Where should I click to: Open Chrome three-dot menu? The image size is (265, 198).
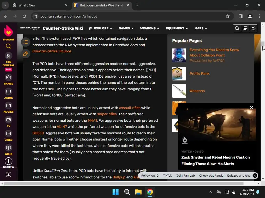(x=259, y=16)
